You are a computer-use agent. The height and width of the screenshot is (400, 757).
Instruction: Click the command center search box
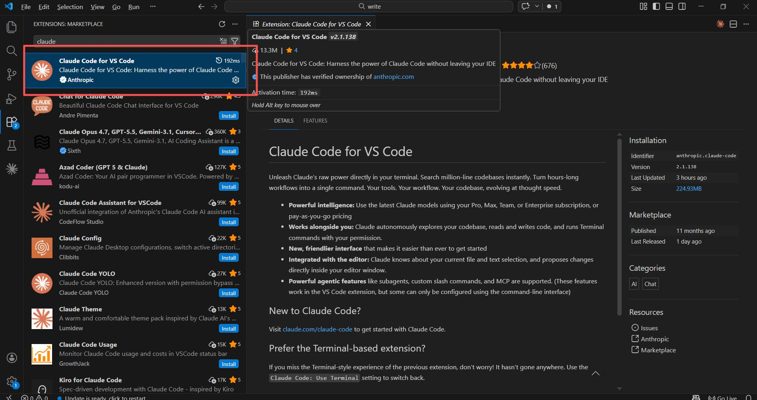[368, 6]
